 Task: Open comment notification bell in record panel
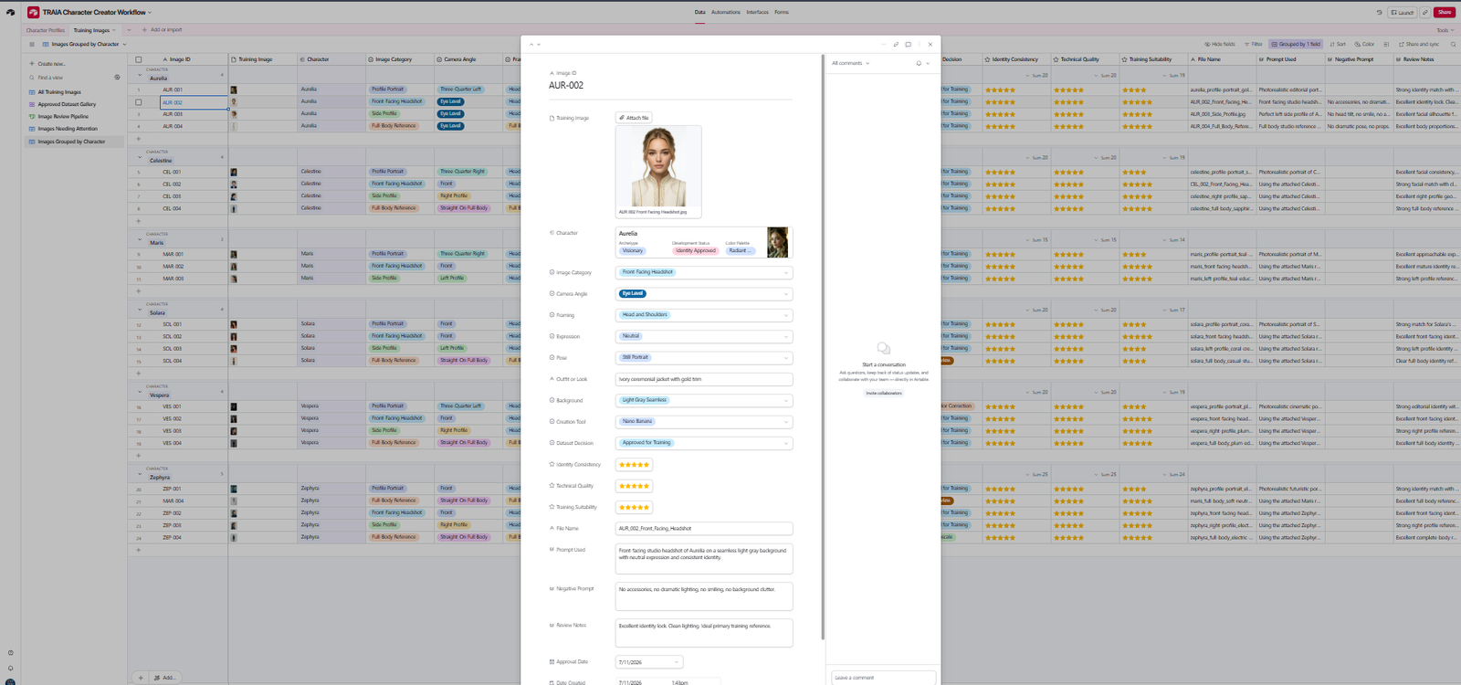pyautogui.click(x=919, y=63)
